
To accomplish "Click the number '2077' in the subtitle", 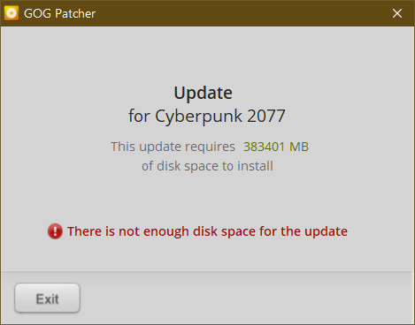I will click(x=266, y=116).
